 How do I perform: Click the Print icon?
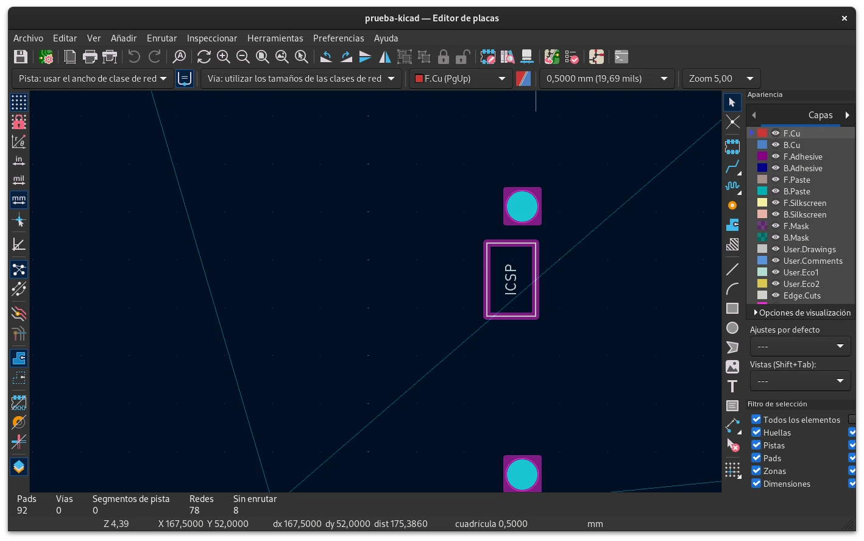[x=90, y=57]
